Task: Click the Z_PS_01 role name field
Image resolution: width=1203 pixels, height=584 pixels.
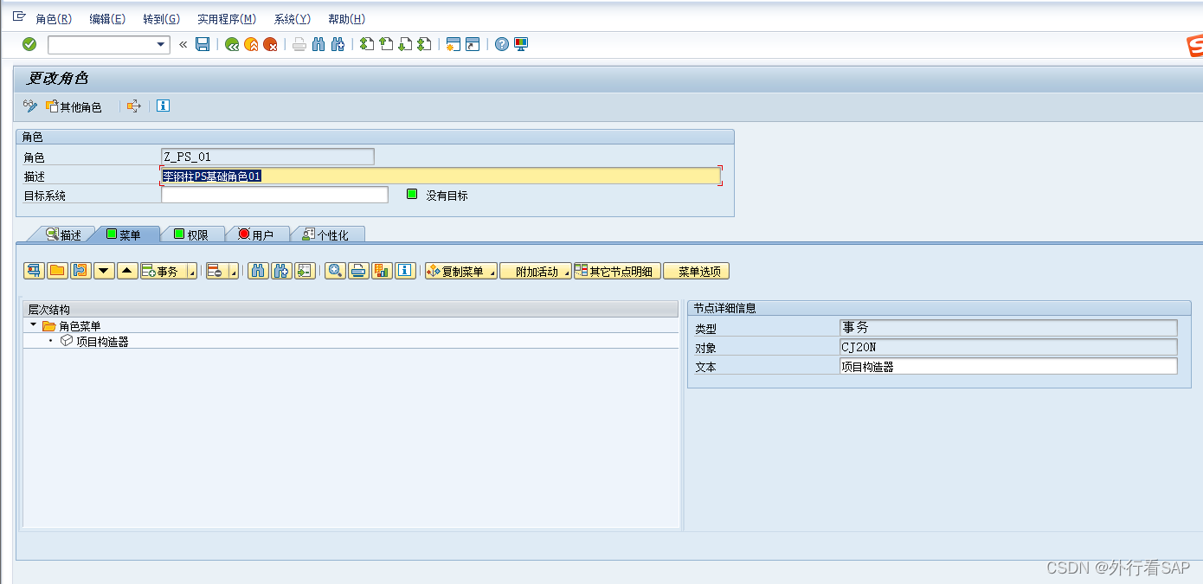Action: click(x=267, y=157)
